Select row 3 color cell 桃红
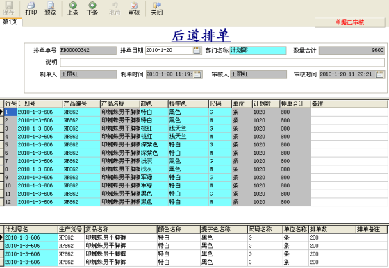 coord(154,128)
